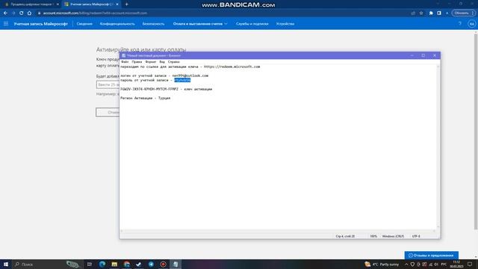Click the UTF-8 encoding in Notepad status bar
This screenshot has width=478, height=269.
pyautogui.click(x=416, y=236)
